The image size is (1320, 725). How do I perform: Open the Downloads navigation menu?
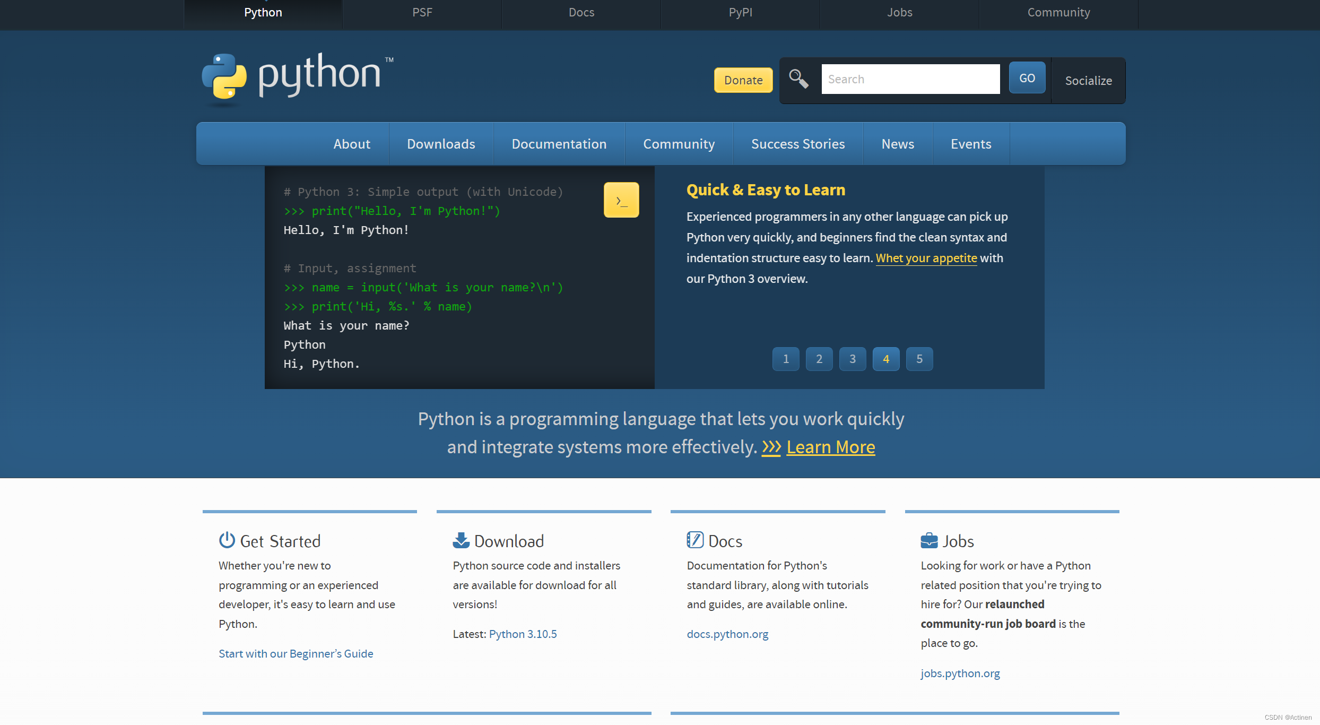coord(441,144)
